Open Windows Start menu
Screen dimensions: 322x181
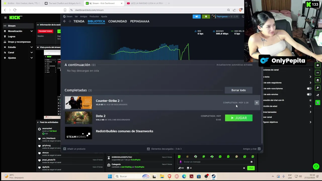click(110, 176)
